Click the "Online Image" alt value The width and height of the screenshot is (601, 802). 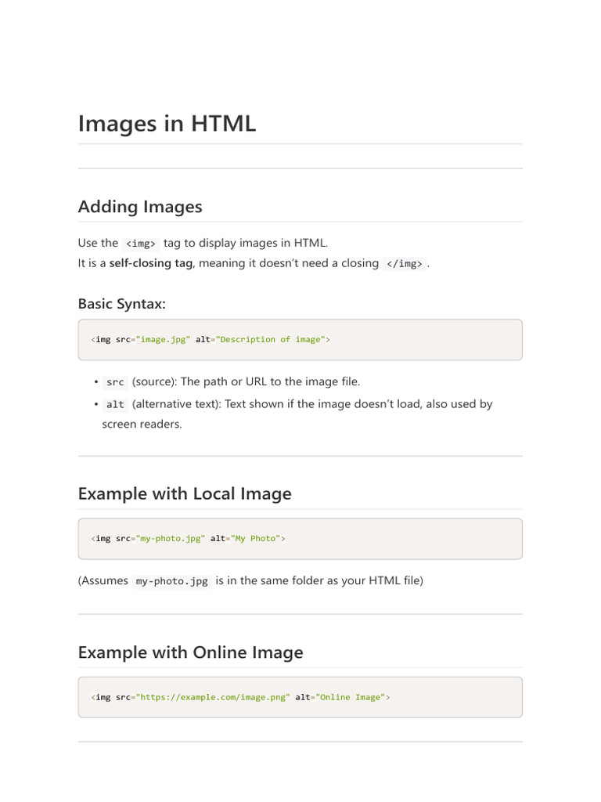click(x=350, y=697)
